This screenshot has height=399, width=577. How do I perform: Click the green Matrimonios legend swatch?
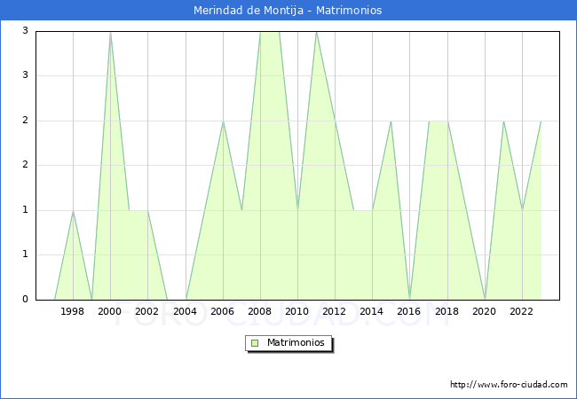point(255,342)
